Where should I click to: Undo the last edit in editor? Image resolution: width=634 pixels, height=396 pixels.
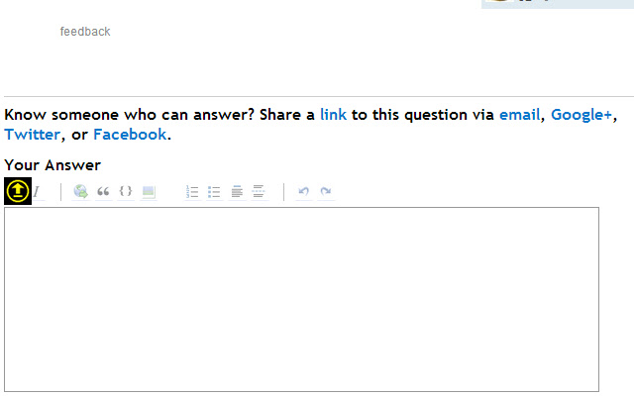pyautogui.click(x=304, y=191)
